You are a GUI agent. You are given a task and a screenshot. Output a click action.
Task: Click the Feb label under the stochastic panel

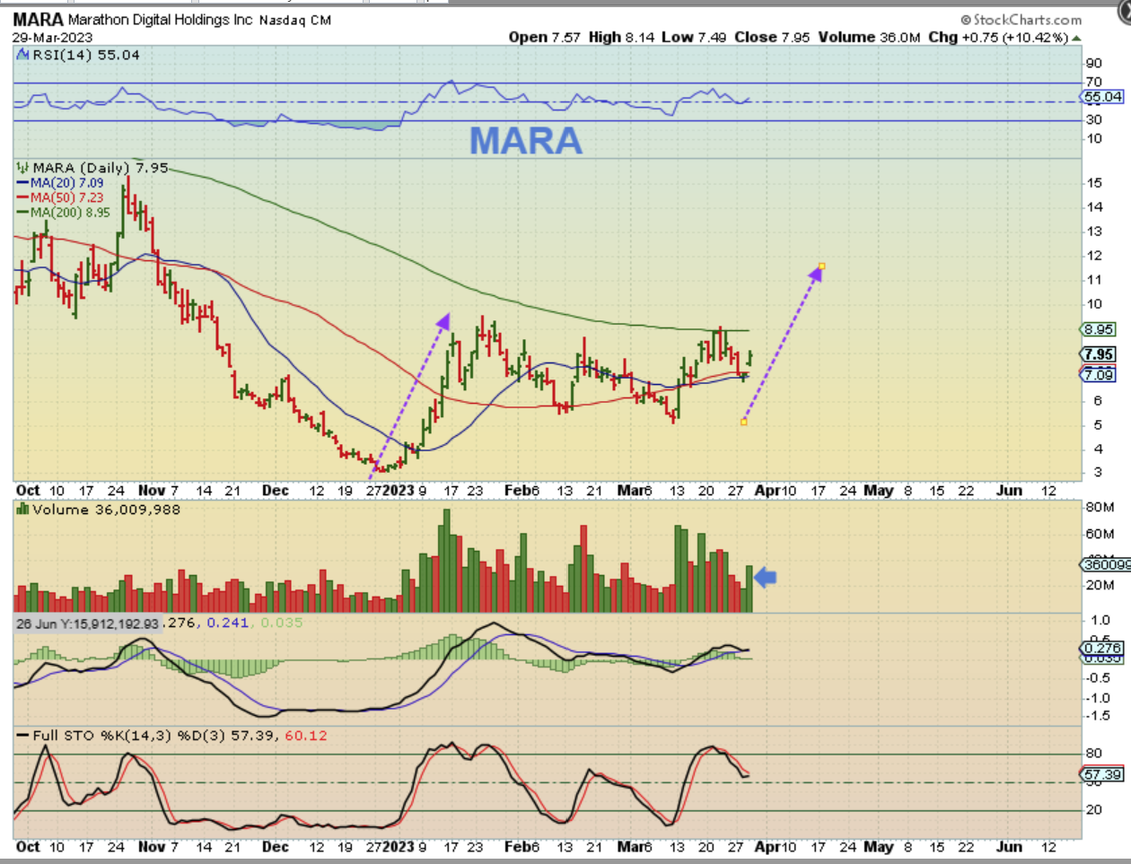click(x=516, y=846)
